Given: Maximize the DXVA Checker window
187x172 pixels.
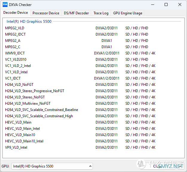Looking at the screenshot, I should pos(166,5).
